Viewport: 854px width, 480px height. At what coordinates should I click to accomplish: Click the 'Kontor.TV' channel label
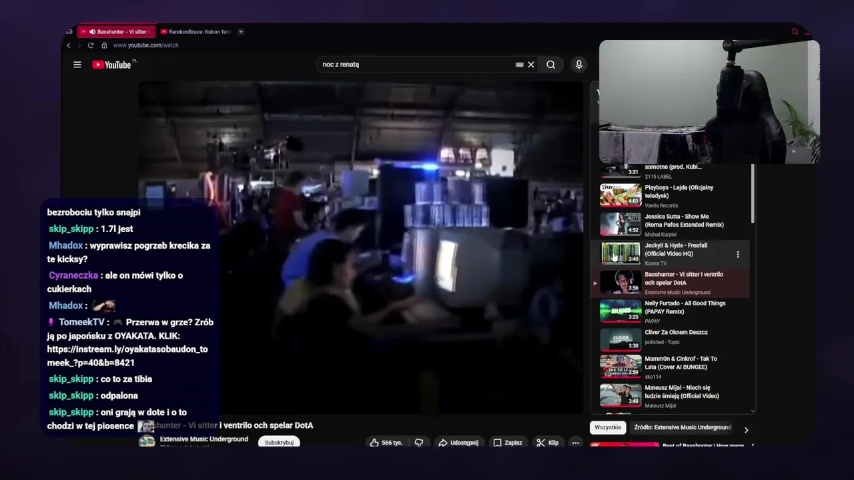point(656,263)
